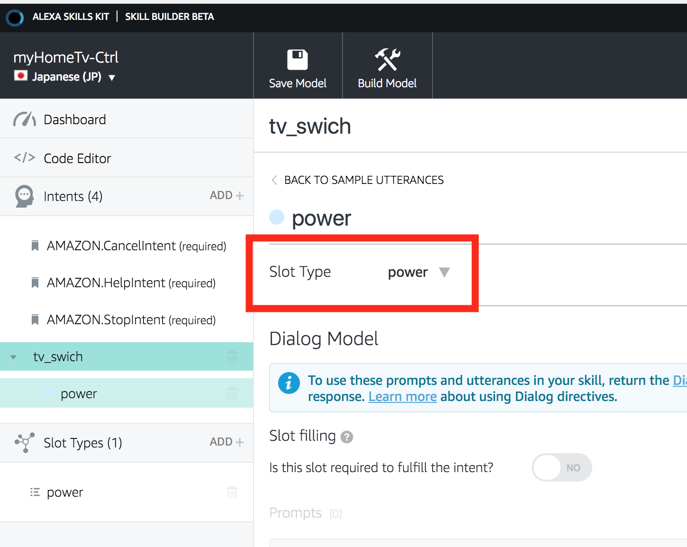The image size is (687, 547).
Task: Click the Intents speech-bubble head icon
Action: pos(24,196)
